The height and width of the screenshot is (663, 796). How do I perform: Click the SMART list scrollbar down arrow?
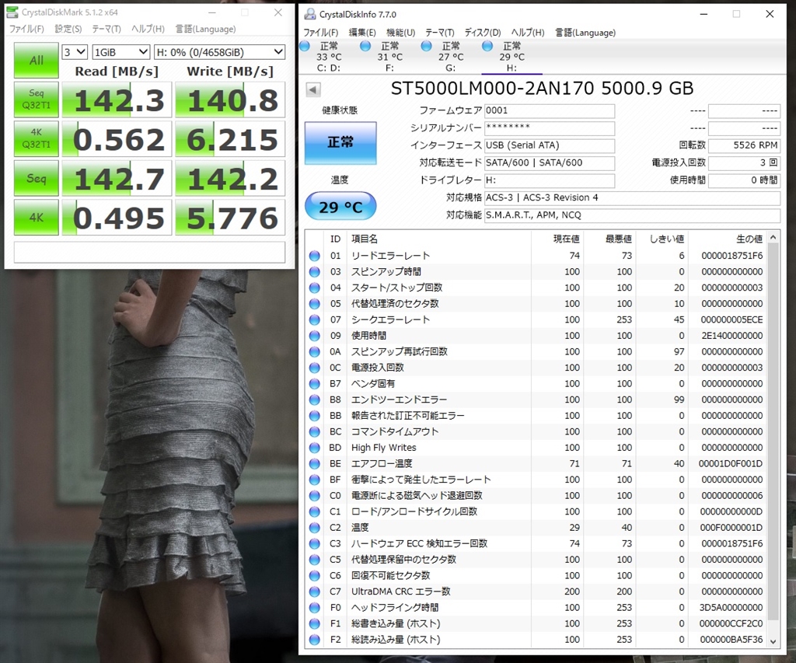772,640
